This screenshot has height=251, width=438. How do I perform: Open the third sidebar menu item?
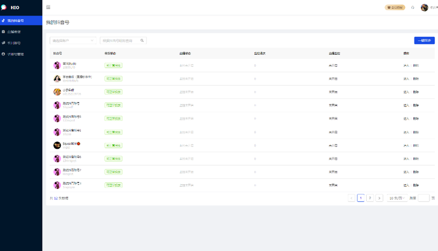pyautogui.click(x=21, y=43)
